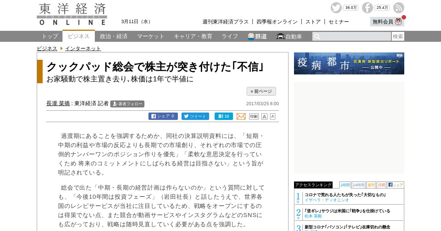This screenshot has height=231, width=441.
Task: Share the article on Facebook
Action: pos(163,116)
